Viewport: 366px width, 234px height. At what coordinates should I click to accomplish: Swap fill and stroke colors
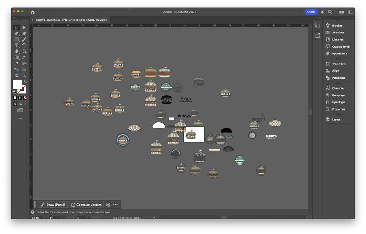click(25, 82)
